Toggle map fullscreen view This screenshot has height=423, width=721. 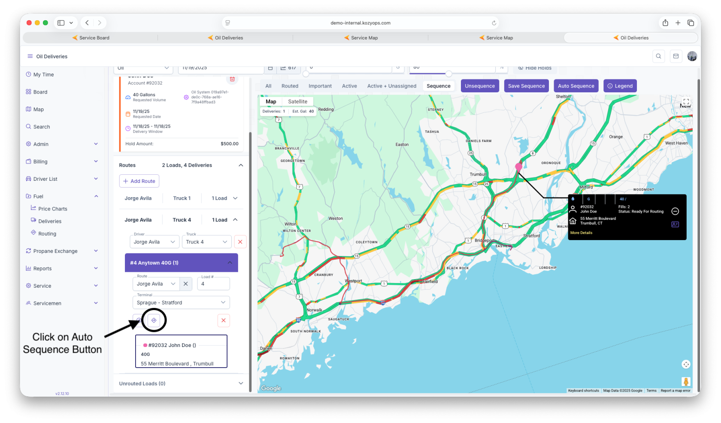click(x=686, y=102)
